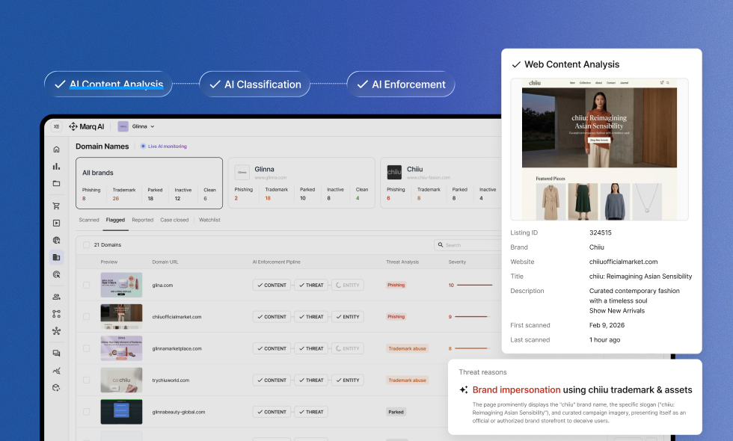Click the checkmark icon beside Web Content Analysis

pyautogui.click(x=516, y=64)
